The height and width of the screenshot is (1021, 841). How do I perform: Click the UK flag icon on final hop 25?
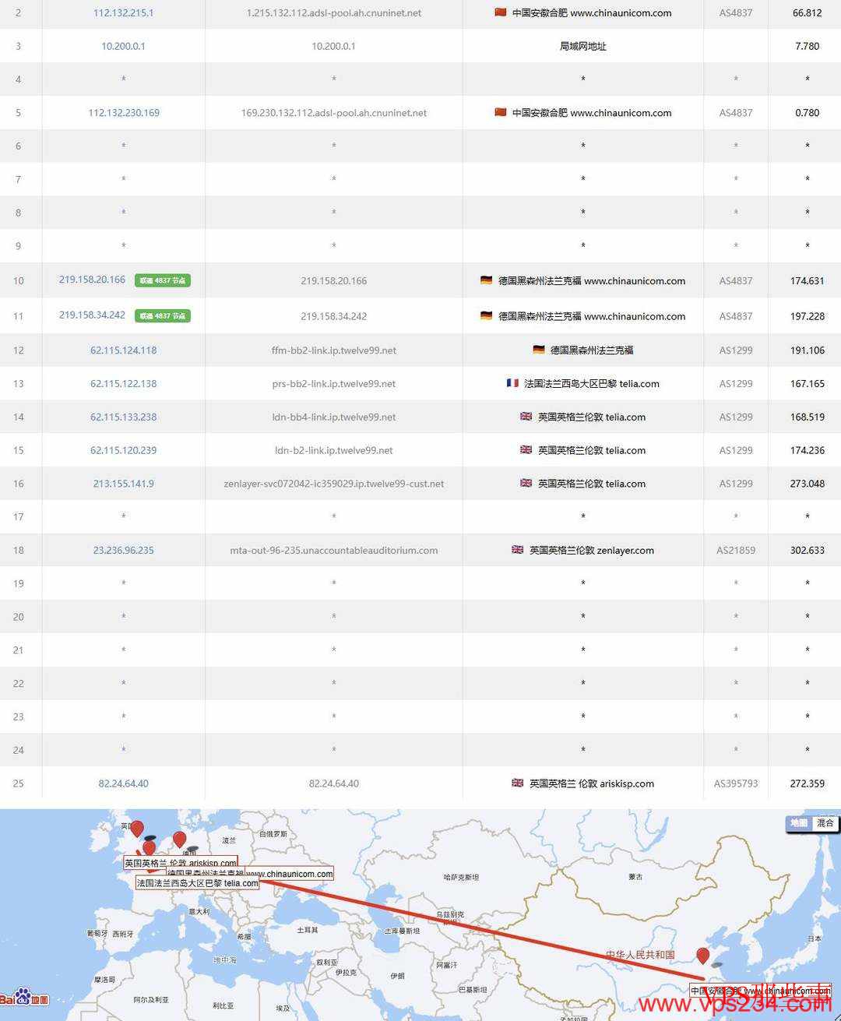(x=517, y=783)
